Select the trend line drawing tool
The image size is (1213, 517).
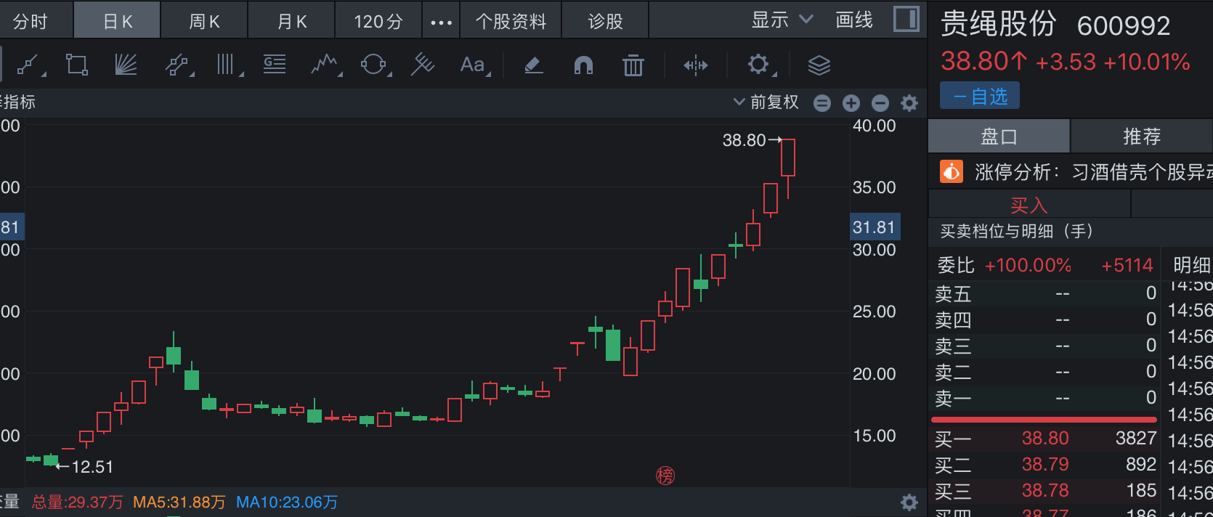tap(29, 65)
